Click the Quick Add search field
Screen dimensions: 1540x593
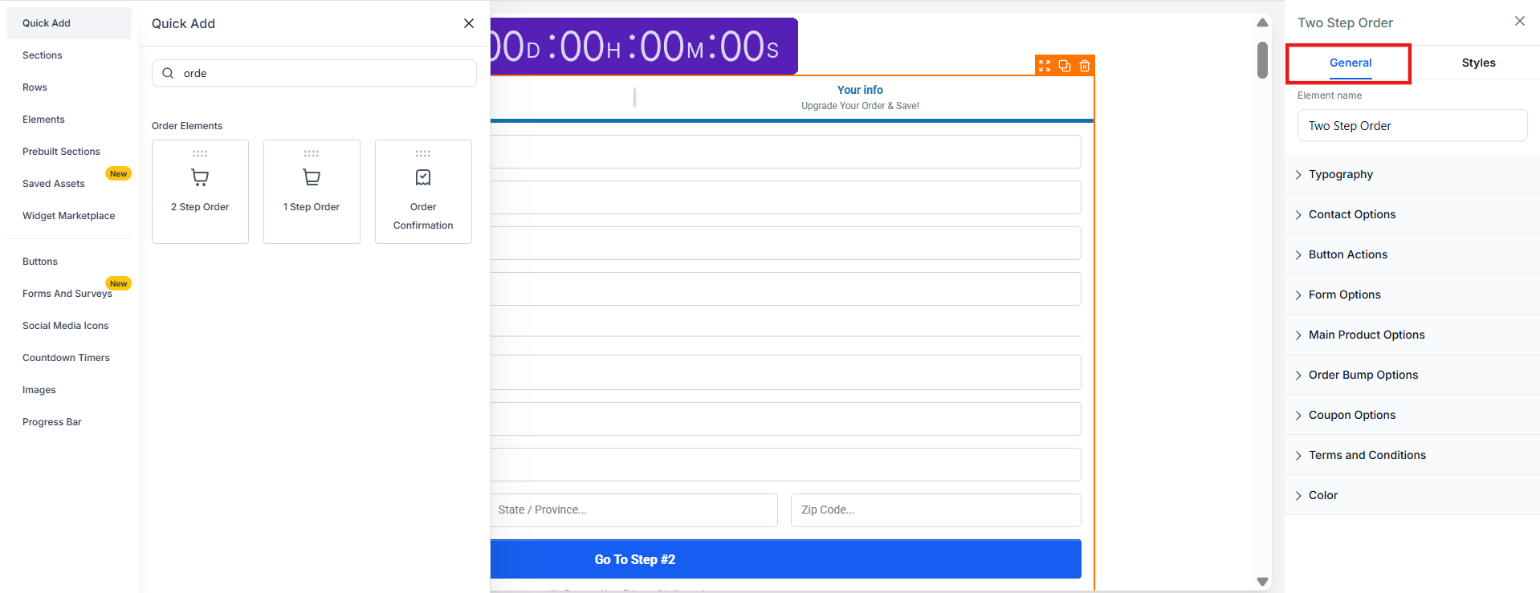point(314,73)
